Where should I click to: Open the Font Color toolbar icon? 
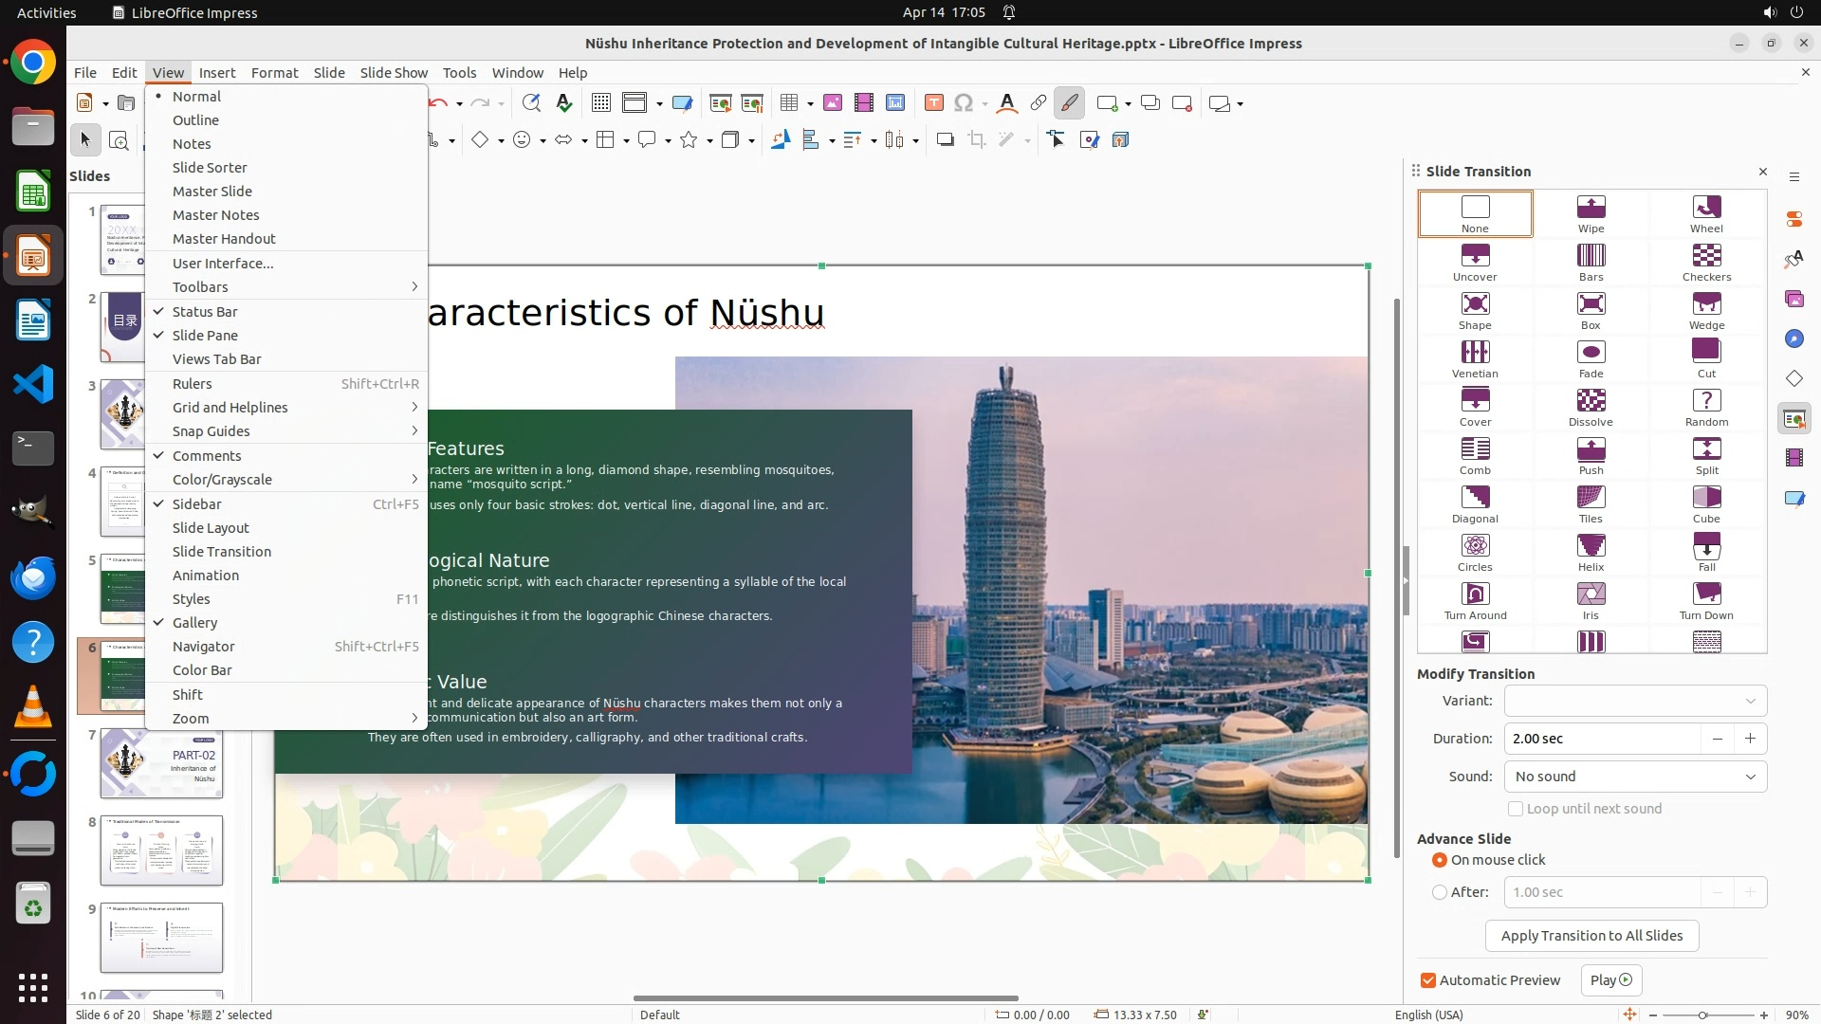[x=1006, y=102]
